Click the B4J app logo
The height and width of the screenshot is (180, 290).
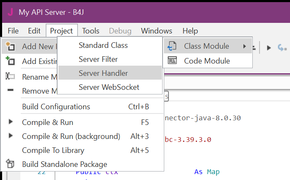click(x=9, y=11)
